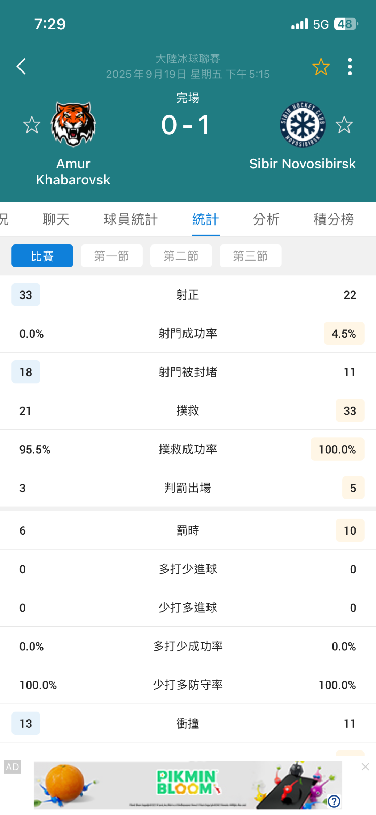Tap the AD label badge
Screen dimensions: 376x815
[x=13, y=767]
